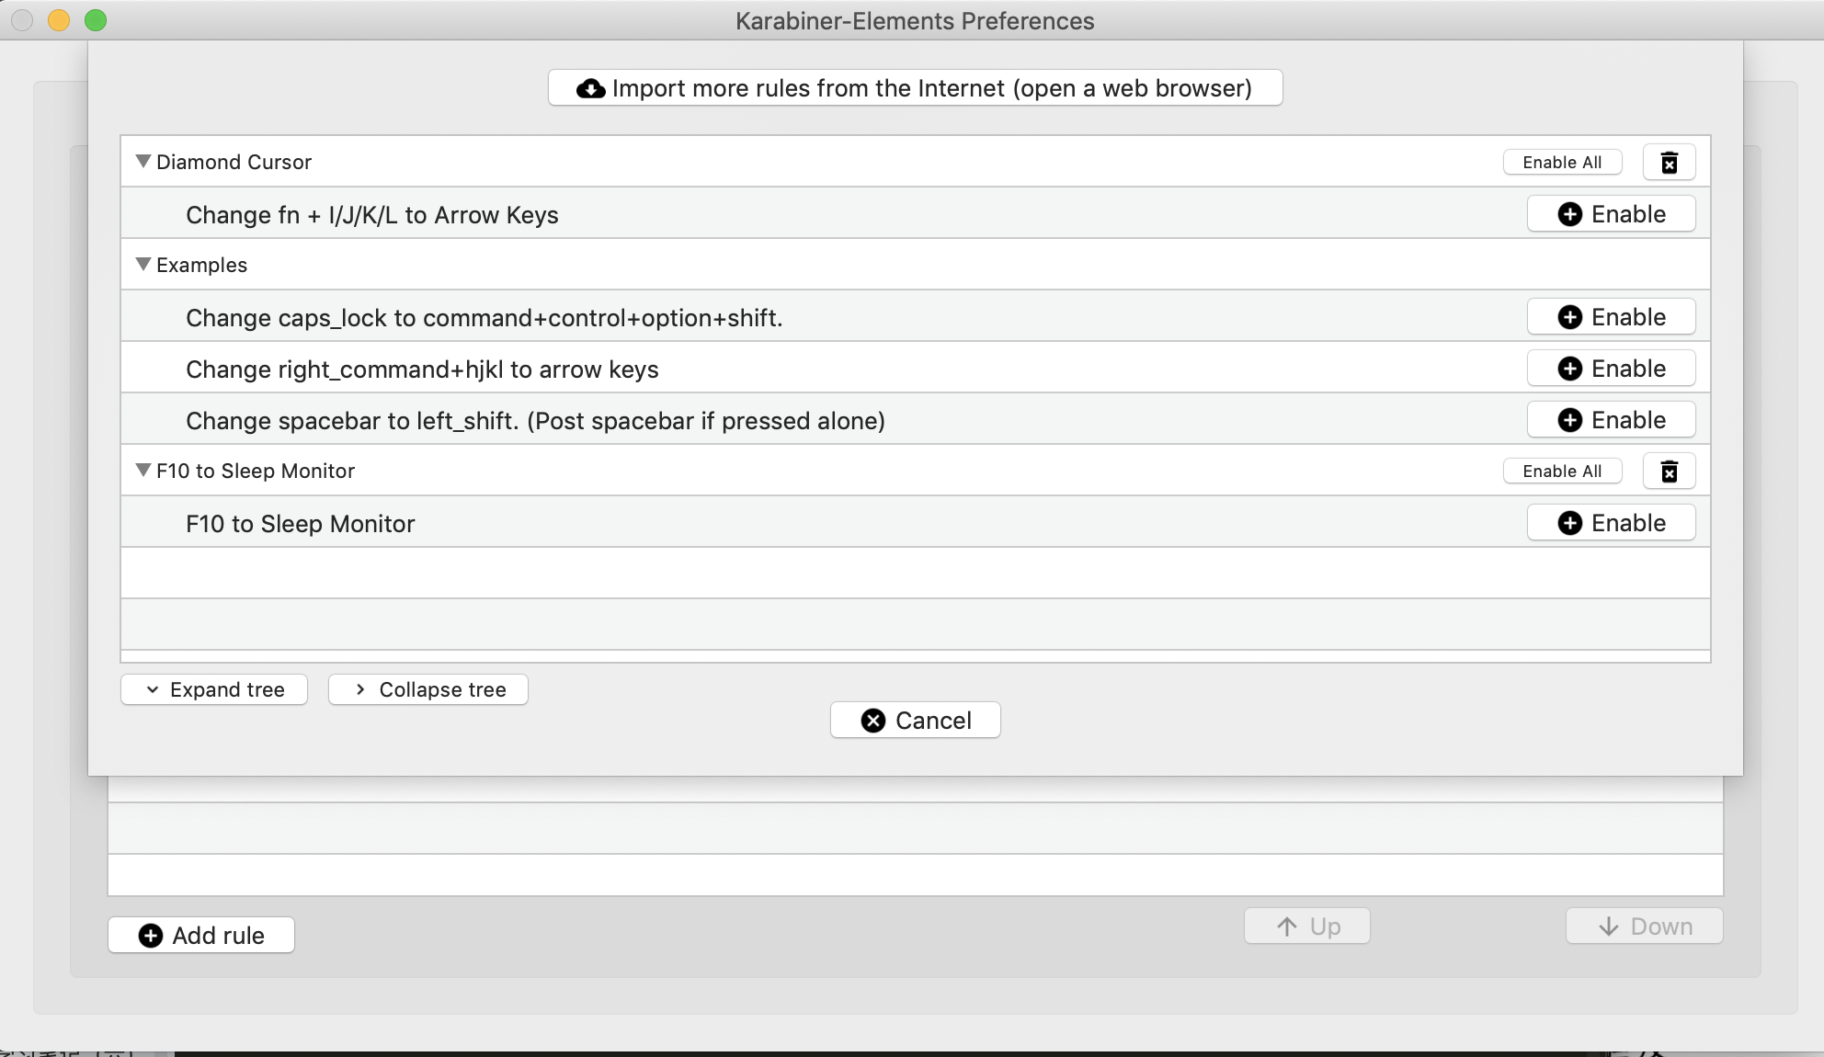Click the Enable plus icon for Diamond Cursor rule

tap(1570, 214)
